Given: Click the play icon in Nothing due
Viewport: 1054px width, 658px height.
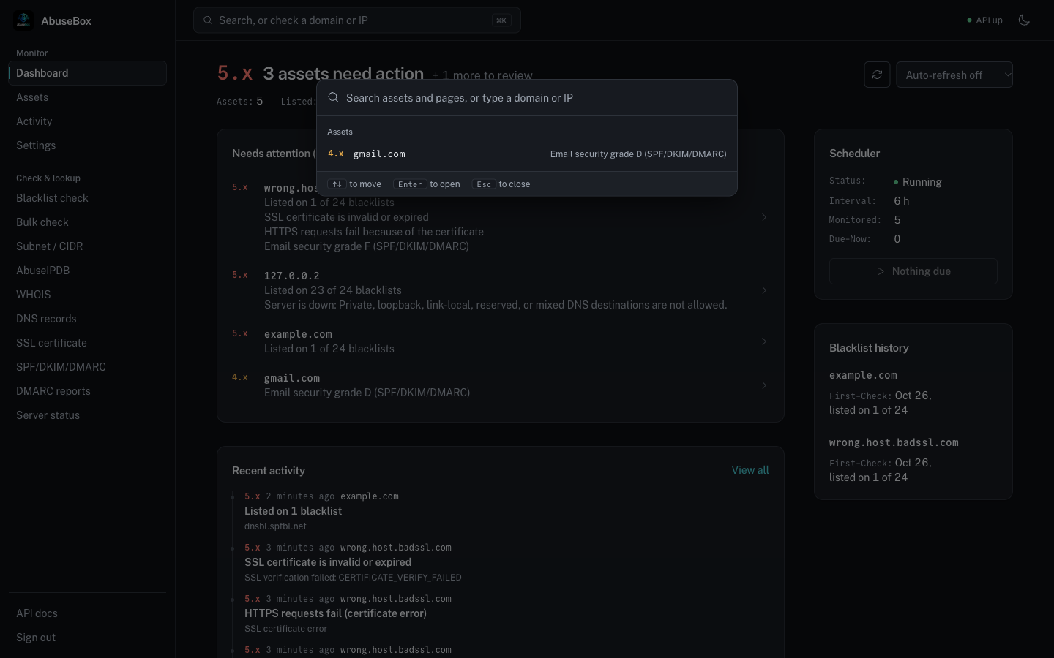Looking at the screenshot, I should pos(881,271).
